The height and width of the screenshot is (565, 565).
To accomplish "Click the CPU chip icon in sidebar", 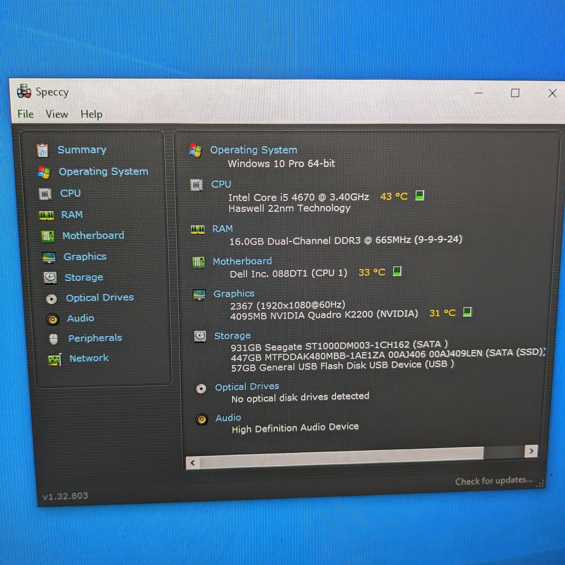I will (x=45, y=194).
